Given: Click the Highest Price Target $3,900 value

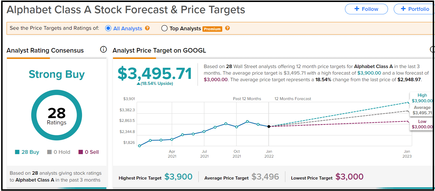Looking at the screenshot, I should click(178, 177).
